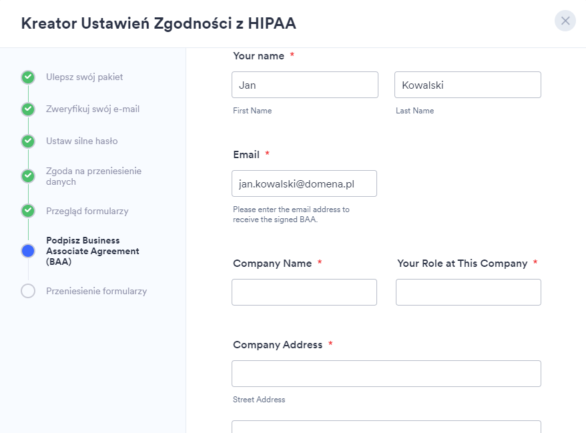Viewport: 586px width, 433px height.
Task: Click the empty circle for Przeniesienie formularzy
Action: 28,291
